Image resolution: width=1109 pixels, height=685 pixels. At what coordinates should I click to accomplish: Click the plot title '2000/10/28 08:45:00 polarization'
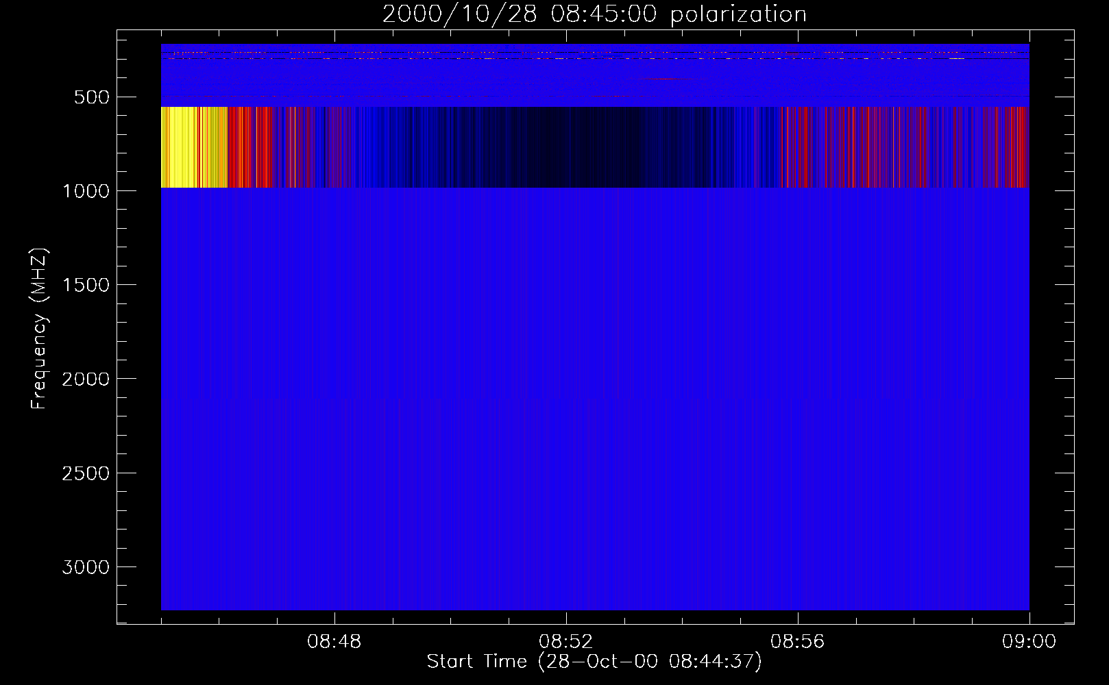[594, 14]
